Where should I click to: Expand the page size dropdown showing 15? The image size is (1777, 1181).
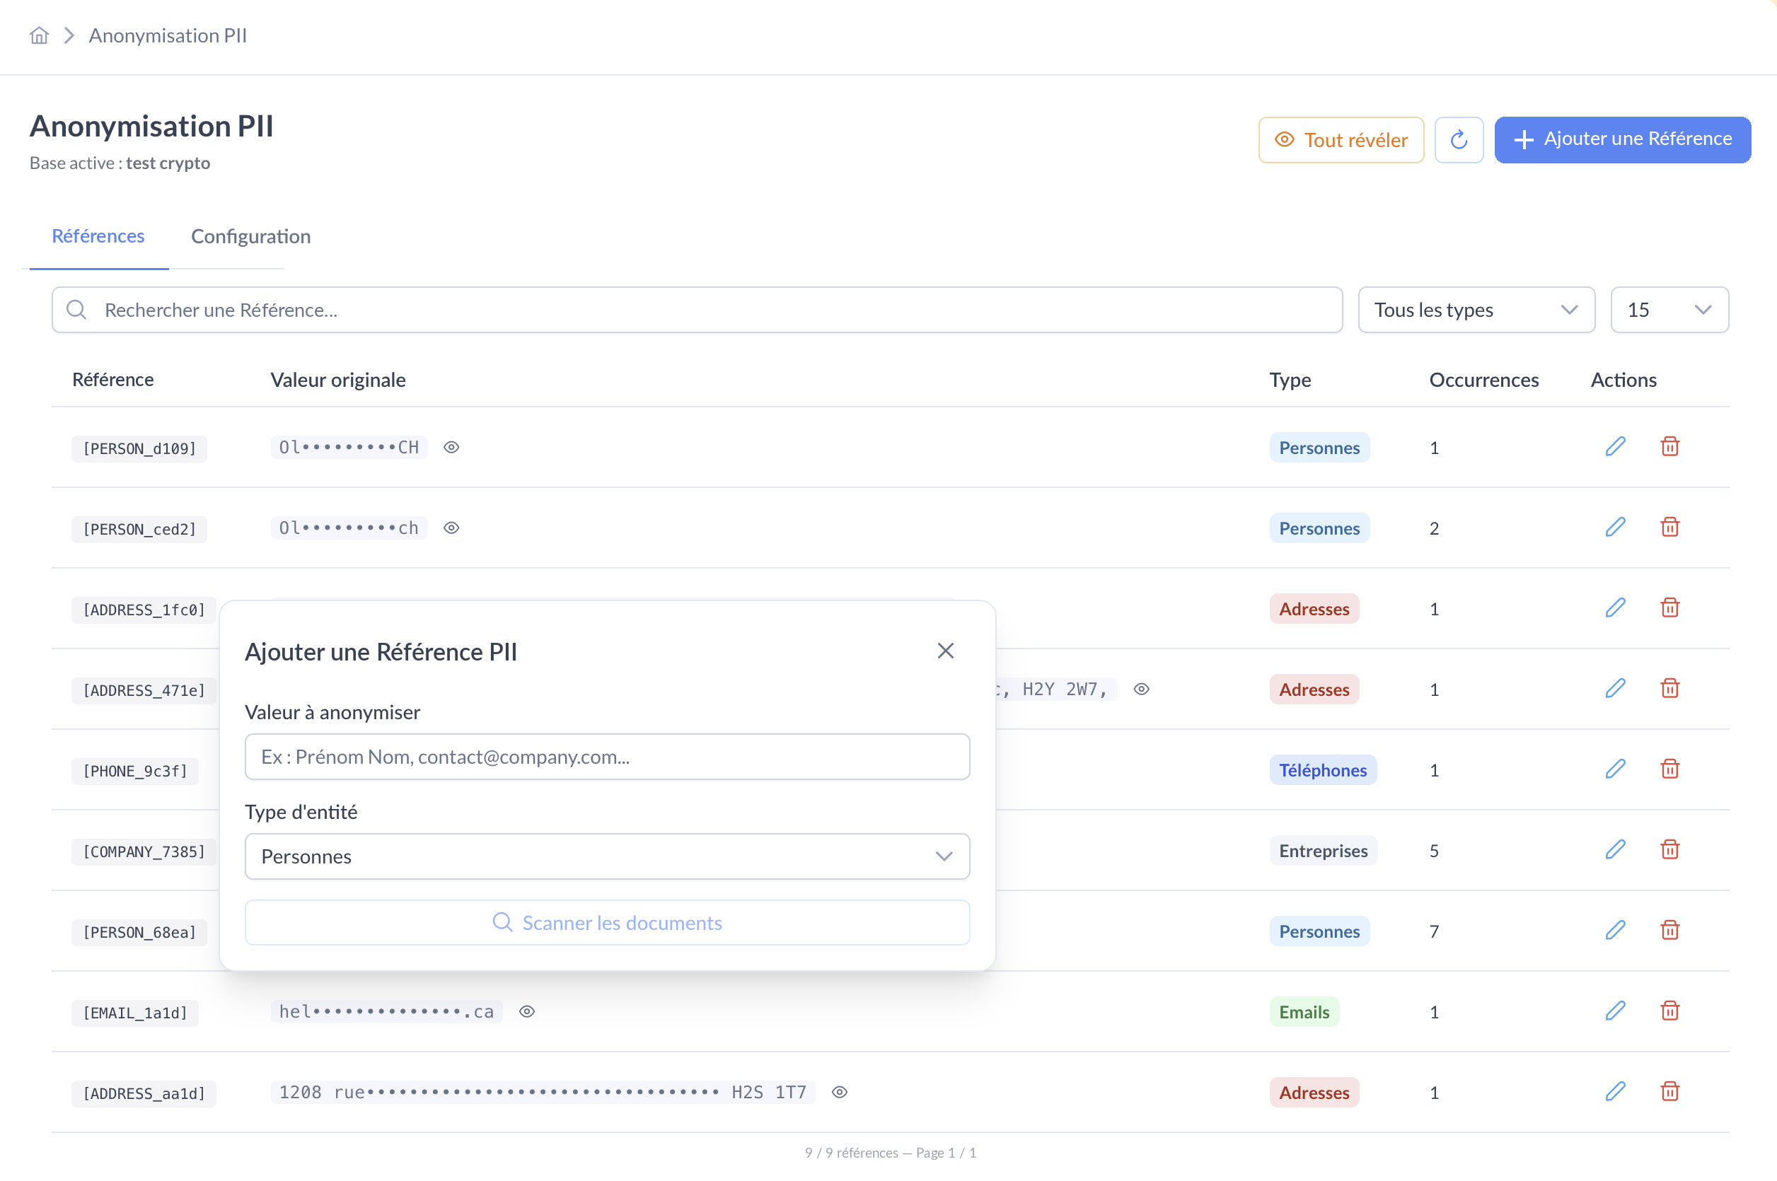tap(1669, 310)
